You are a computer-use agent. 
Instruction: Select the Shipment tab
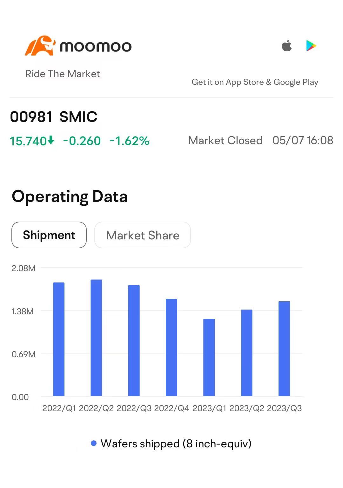49,235
